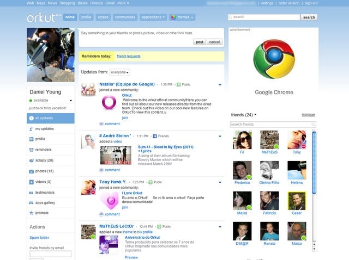Click the photos (18) camera icon
The width and height of the screenshot is (349, 260).
point(31,171)
